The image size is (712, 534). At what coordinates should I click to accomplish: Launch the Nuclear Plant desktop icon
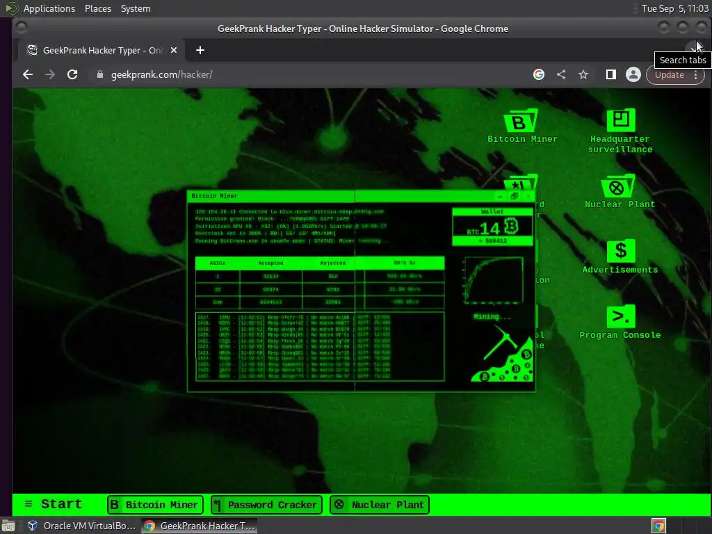(620, 192)
